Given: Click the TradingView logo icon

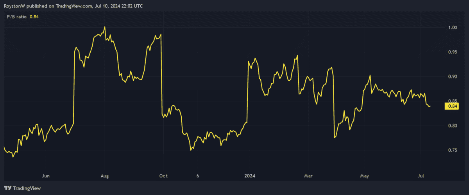Looking at the screenshot, I should pyautogui.click(x=7, y=188).
